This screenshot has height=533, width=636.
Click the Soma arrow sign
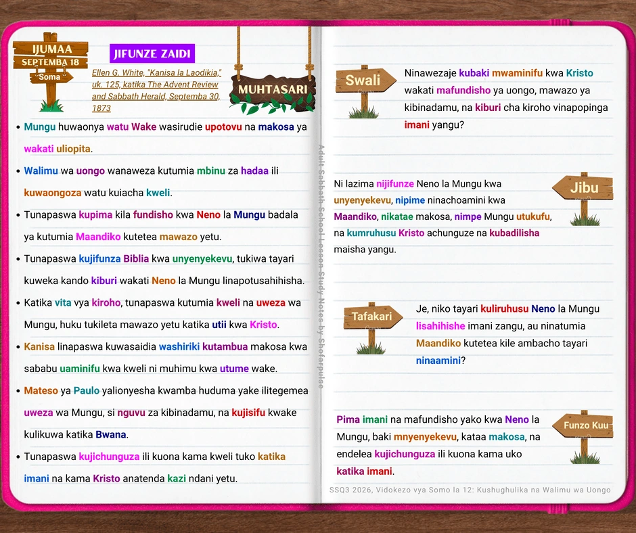(x=51, y=76)
